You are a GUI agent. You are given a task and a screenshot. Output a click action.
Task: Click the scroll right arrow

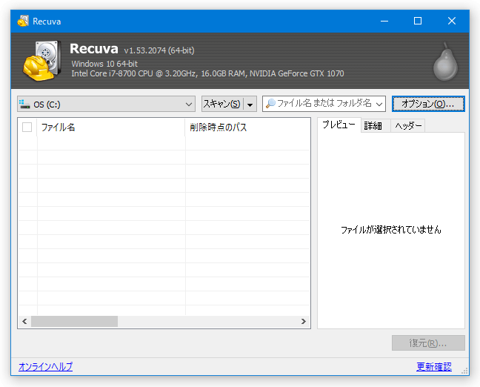pos(304,322)
